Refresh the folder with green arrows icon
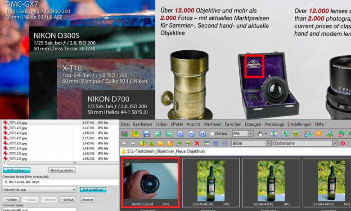This screenshot has width=351, height=211. 152,143
